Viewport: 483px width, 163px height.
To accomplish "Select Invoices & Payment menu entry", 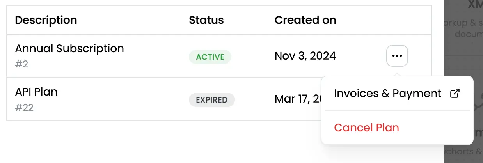I will (x=397, y=94).
